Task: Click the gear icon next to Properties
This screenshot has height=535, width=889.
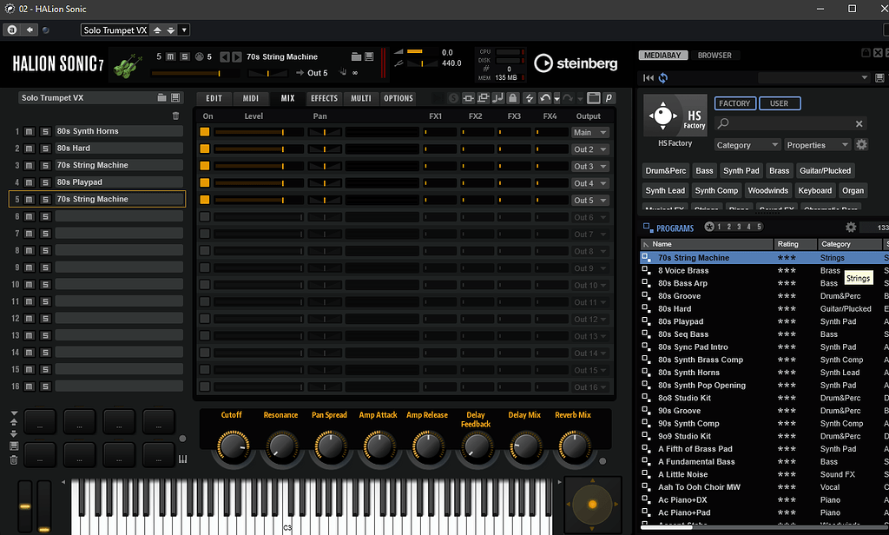Action: [861, 144]
